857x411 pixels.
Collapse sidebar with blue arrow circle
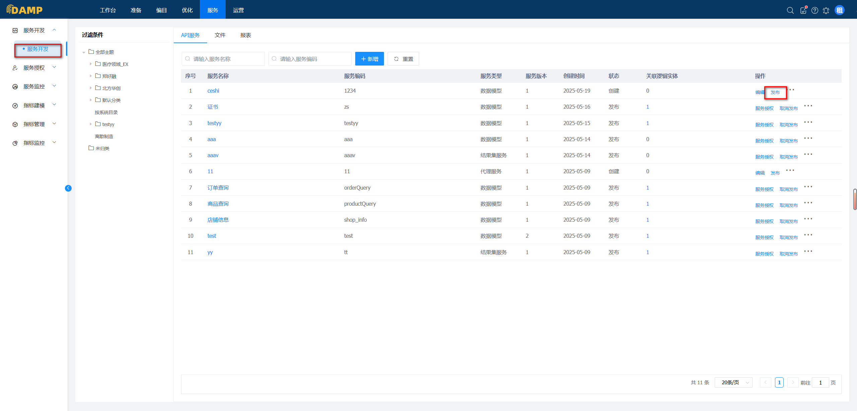[68, 188]
